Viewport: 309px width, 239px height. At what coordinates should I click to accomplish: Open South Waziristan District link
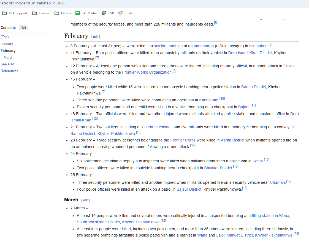[98, 222]
